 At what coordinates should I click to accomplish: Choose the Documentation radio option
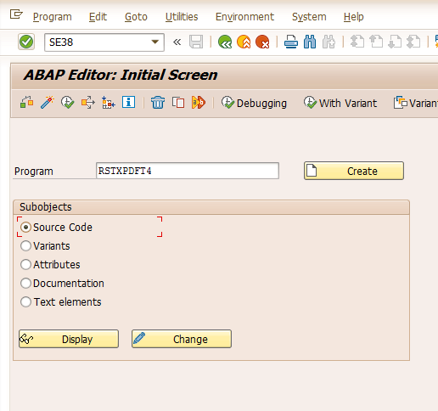point(25,284)
